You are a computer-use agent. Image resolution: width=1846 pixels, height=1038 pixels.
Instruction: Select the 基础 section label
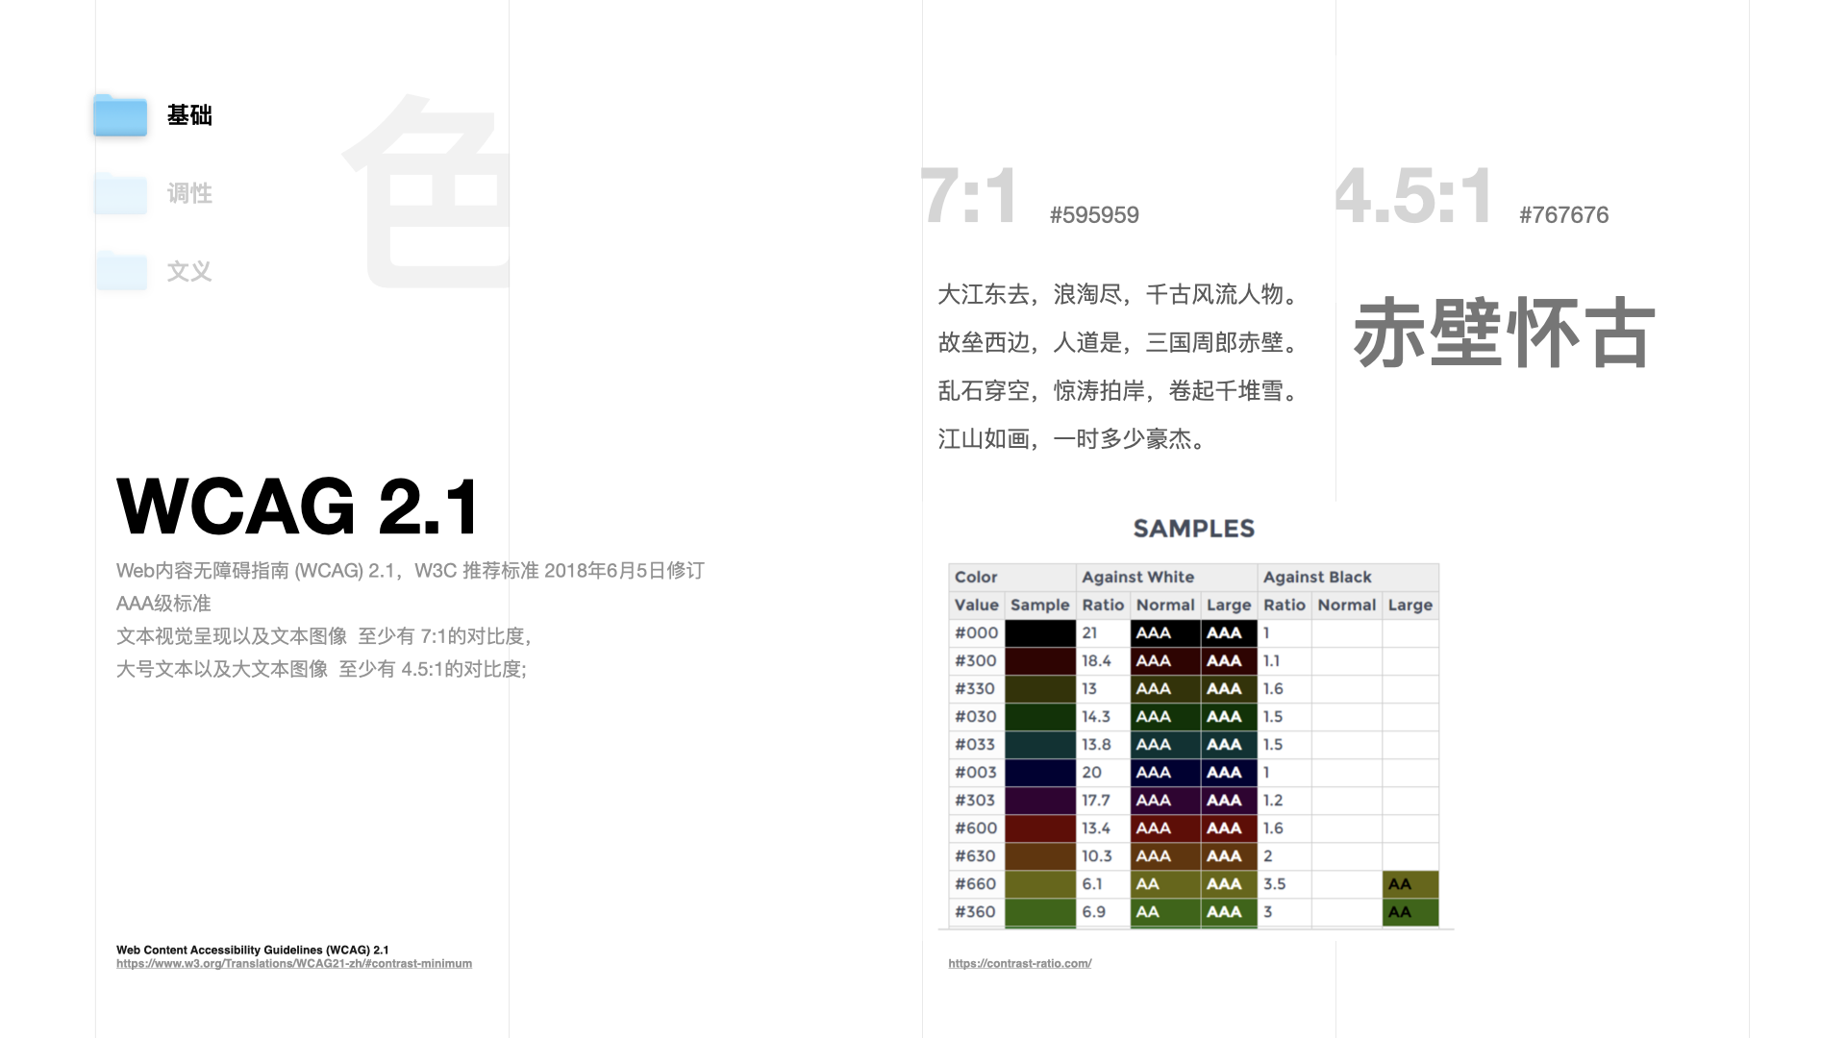[189, 115]
